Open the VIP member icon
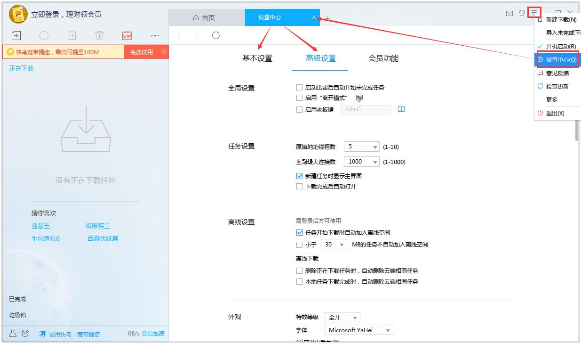The height and width of the screenshot is (344, 581). coord(127,36)
